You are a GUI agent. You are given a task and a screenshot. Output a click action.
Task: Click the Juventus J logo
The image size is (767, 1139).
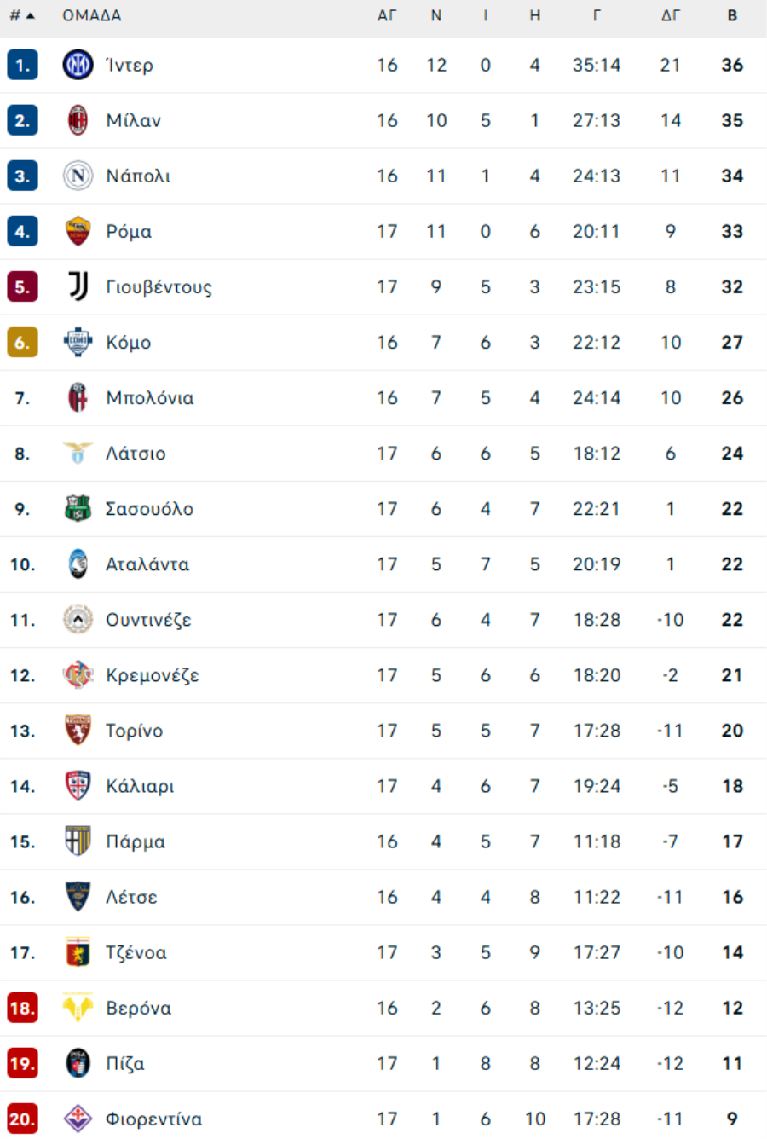78,286
